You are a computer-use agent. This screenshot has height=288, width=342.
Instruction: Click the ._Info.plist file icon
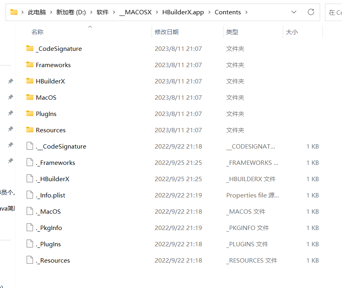30,195
